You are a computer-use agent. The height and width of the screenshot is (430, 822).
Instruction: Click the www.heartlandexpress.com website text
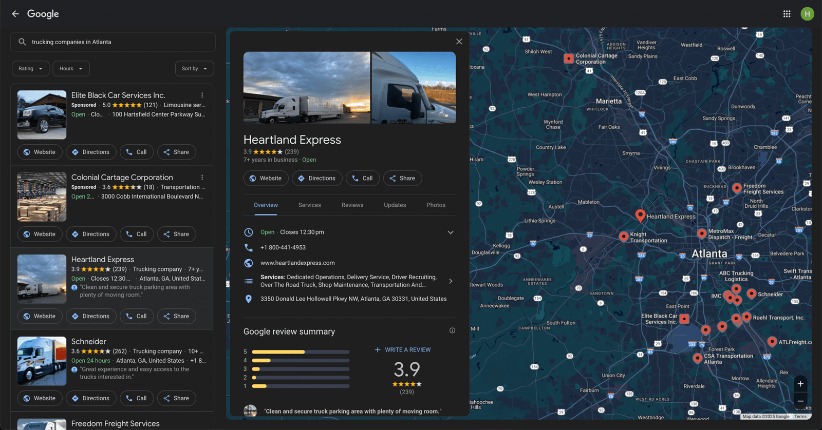(297, 263)
